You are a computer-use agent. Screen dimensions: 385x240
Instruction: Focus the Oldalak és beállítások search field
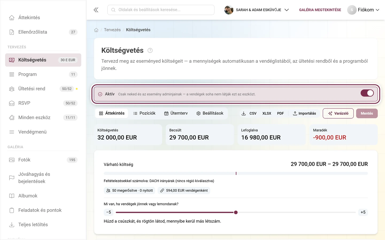tap(161, 10)
